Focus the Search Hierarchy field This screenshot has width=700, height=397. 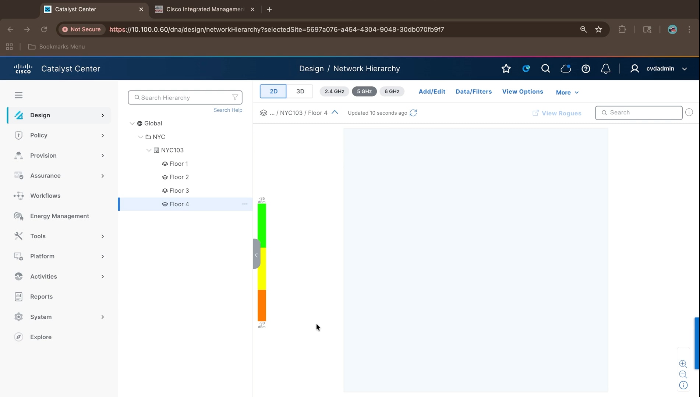(x=185, y=97)
